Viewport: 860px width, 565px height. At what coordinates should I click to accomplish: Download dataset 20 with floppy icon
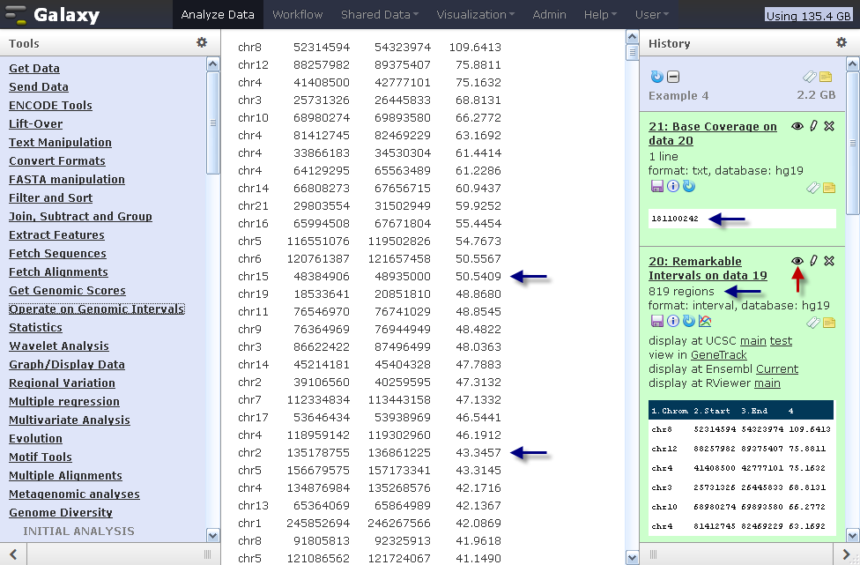(656, 321)
